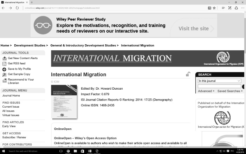Open the share icon in toolbar

[x=236, y=8]
